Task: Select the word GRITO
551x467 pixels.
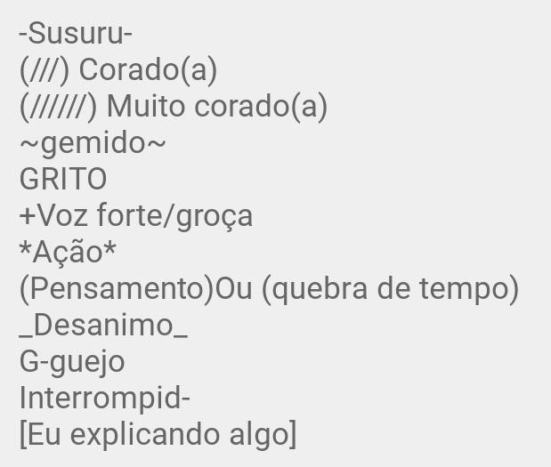Action: click(x=63, y=179)
